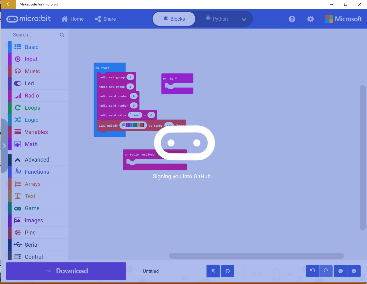This screenshot has height=284, width=367.
Task: Open the Radio category in the toolbox
Action: 32,95
